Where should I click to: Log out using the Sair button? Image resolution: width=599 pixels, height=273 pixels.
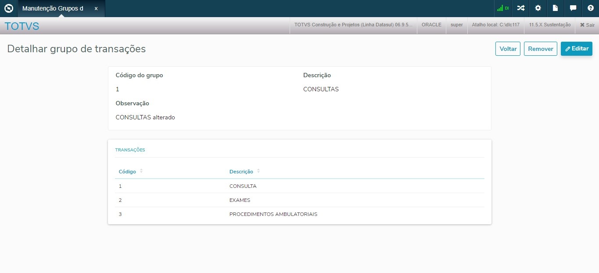[587, 25]
